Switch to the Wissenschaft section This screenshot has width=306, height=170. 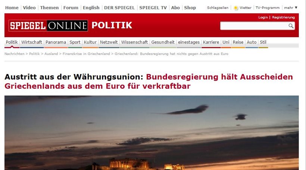click(x=134, y=42)
